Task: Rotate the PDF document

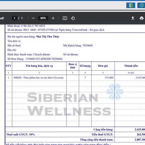Action: [73, 18]
